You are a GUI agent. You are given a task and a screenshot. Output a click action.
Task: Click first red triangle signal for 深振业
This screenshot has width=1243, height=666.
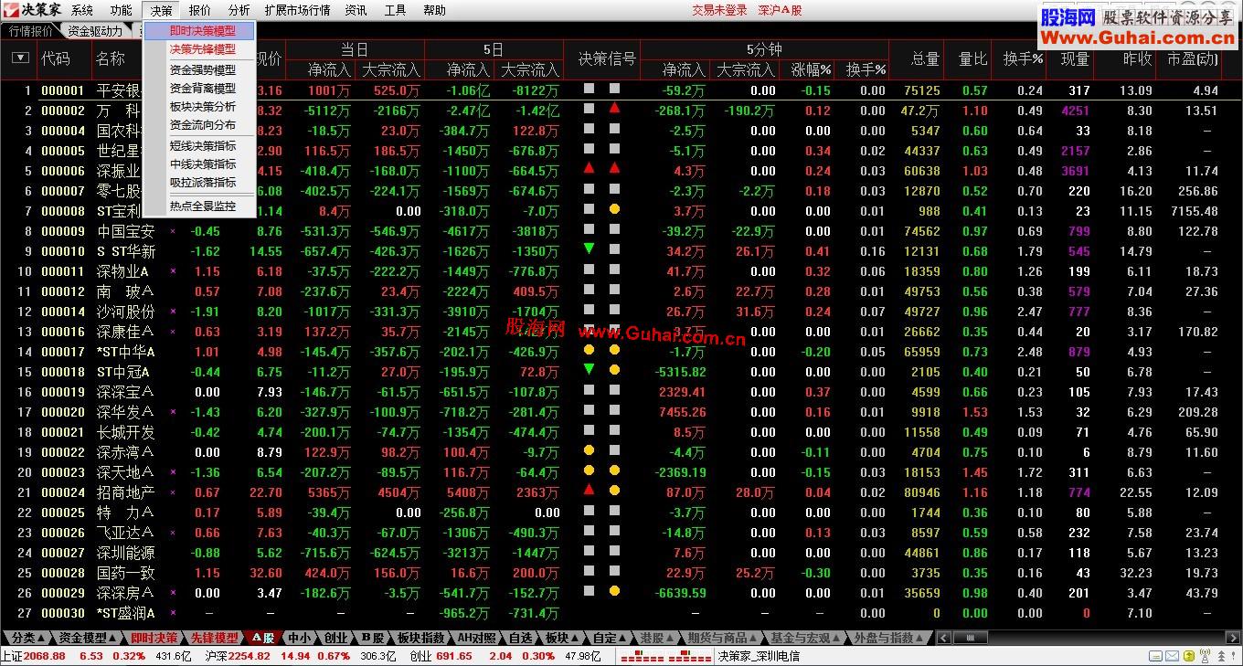click(x=589, y=169)
